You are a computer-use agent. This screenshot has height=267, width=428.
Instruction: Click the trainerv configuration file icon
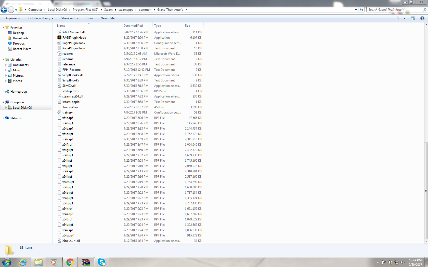pos(59,113)
